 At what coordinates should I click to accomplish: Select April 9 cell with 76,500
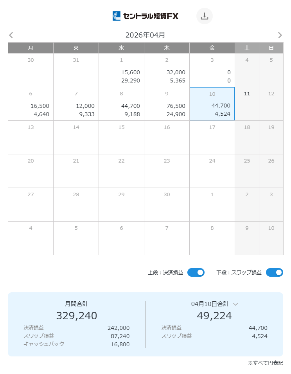[167, 104]
